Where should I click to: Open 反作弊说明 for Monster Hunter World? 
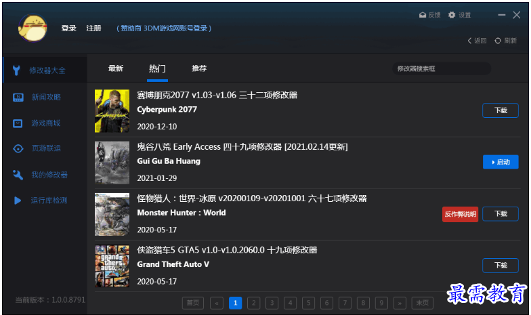460,214
